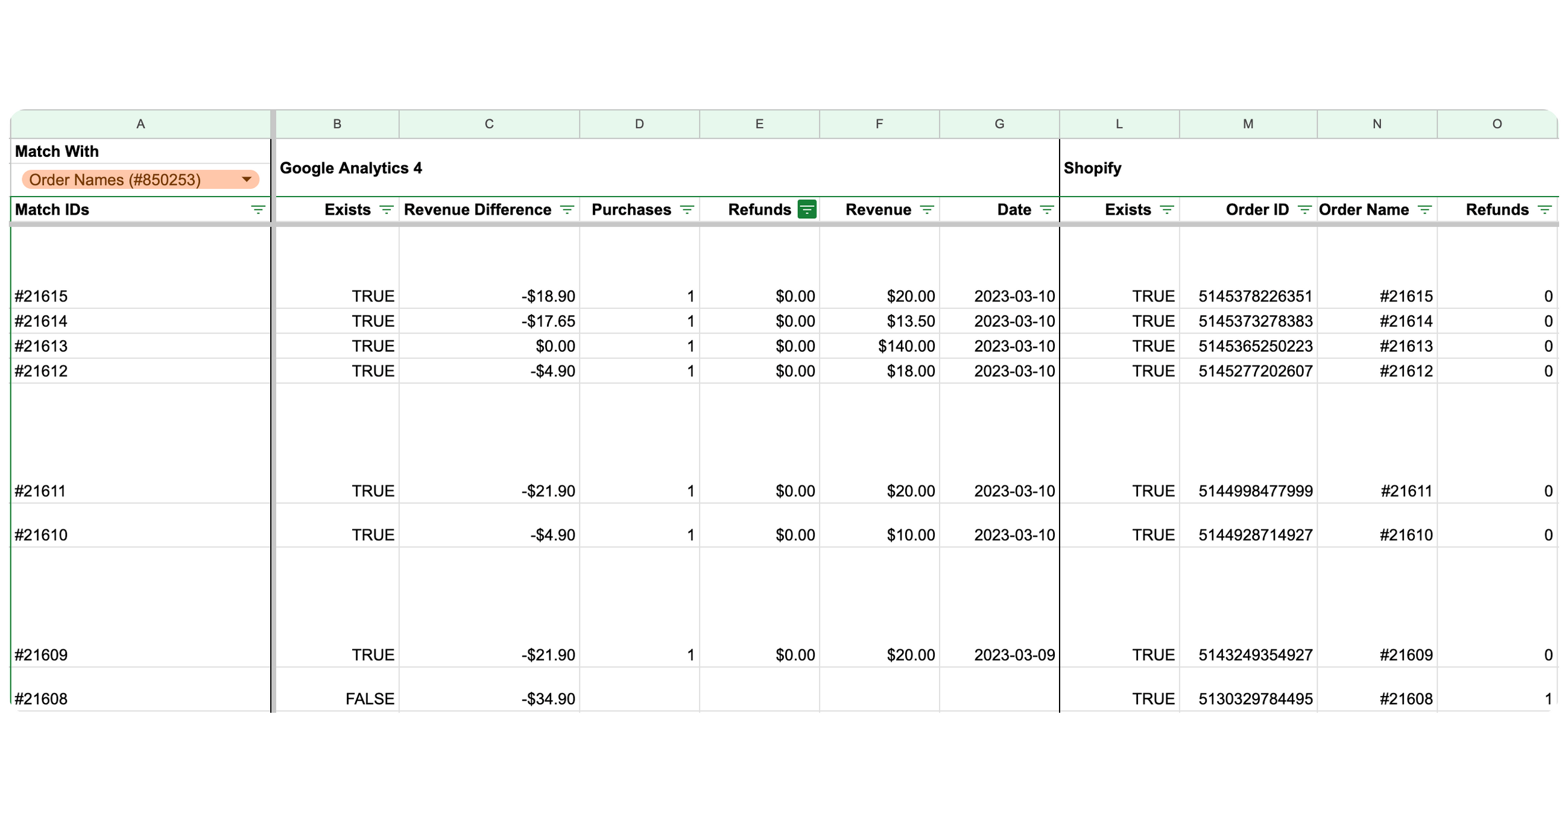Open the Order ID filter icon
The image size is (1568, 822).
tap(1304, 210)
